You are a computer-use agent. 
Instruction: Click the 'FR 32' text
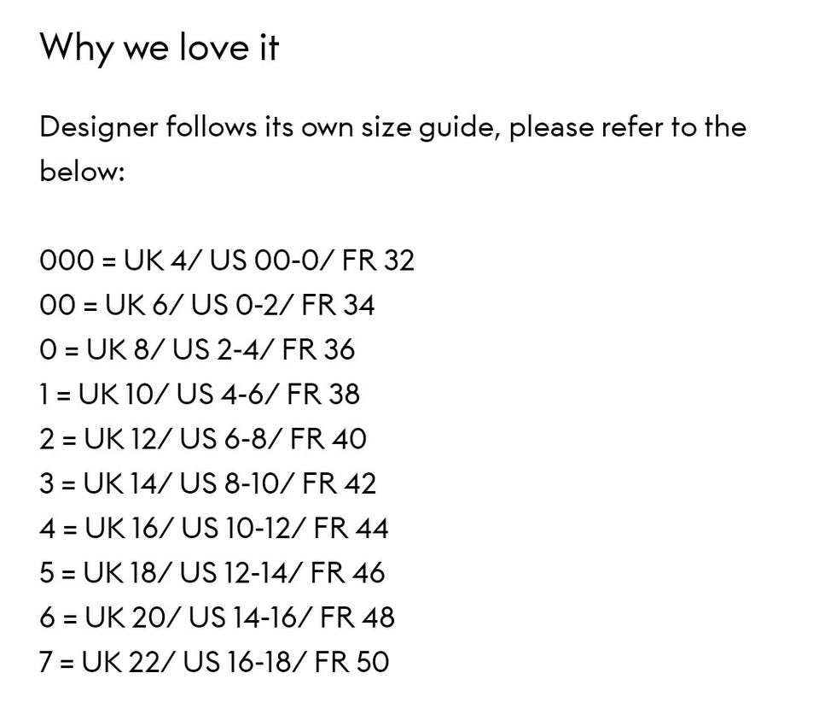(x=378, y=260)
